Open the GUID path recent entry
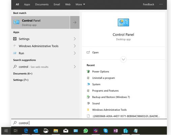 point(126,116)
